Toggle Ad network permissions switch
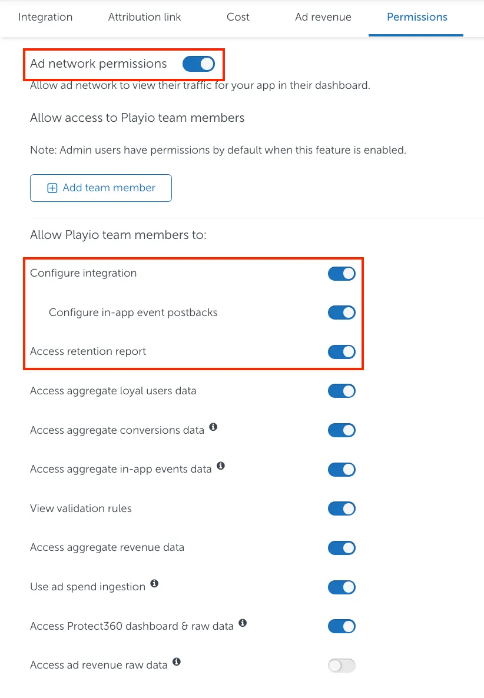Image resolution: width=484 pixels, height=698 pixels. 198,64
